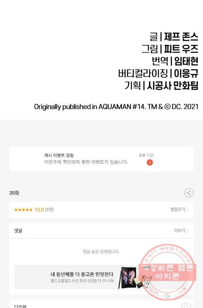Open 별점주기 to rate this episode
203x308 pixels.
point(178,209)
